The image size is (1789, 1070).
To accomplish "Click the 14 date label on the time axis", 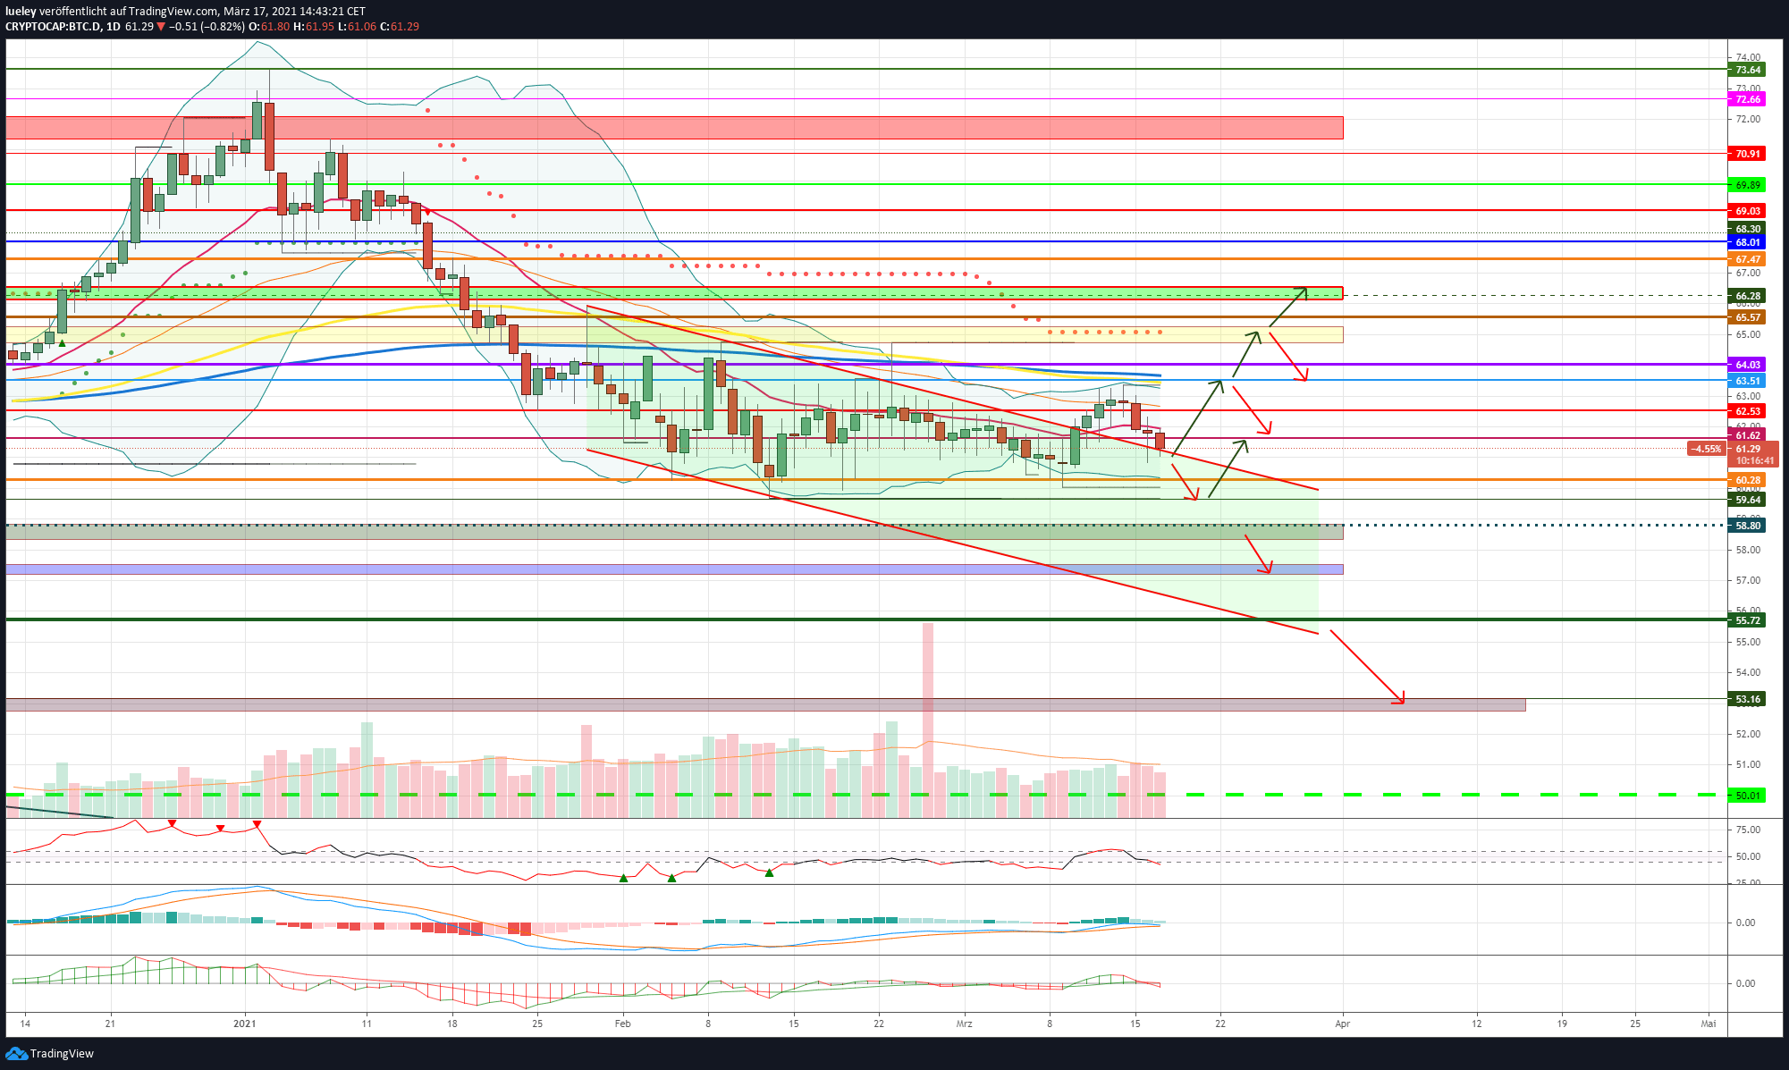I will pyautogui.click(x=25, y=1024).
